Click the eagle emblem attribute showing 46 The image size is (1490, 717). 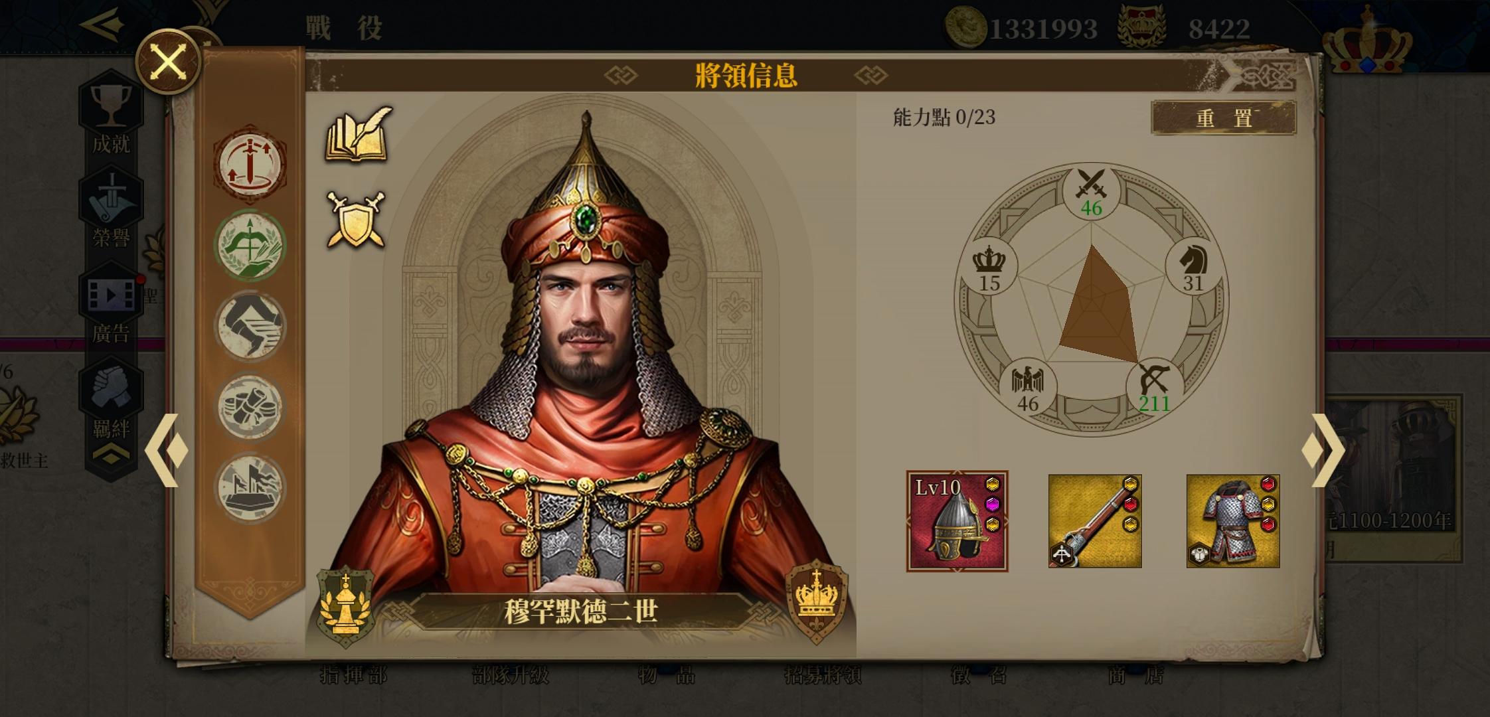tap(1028, 388)
